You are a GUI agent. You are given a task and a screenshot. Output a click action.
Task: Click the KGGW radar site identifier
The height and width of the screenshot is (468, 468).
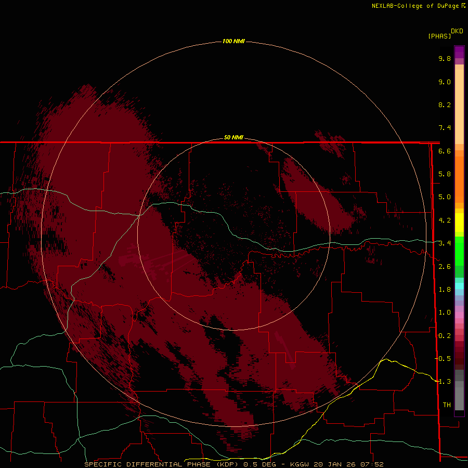(300, 464)
